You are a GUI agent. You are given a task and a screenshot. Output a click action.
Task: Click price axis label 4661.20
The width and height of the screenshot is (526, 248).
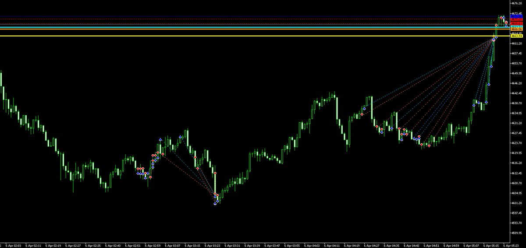click(x=517, y=43)
